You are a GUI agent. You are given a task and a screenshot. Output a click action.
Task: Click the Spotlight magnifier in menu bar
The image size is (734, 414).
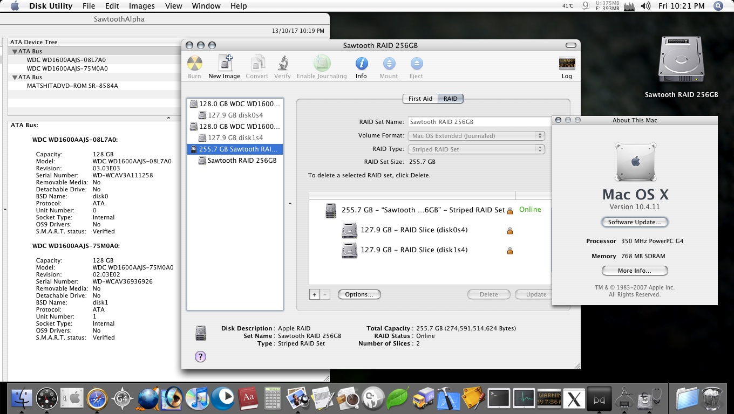(x=718, y=6)
